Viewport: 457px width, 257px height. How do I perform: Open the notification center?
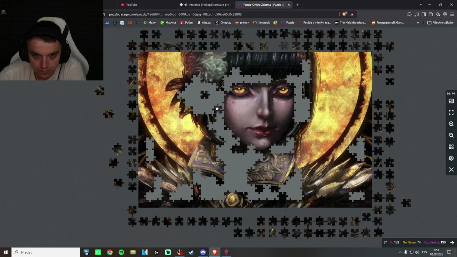tap(449, 252)
